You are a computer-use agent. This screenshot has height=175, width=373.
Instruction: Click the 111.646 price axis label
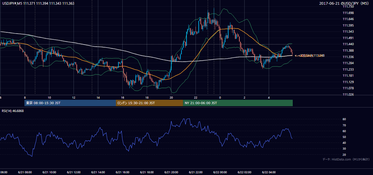348,19
